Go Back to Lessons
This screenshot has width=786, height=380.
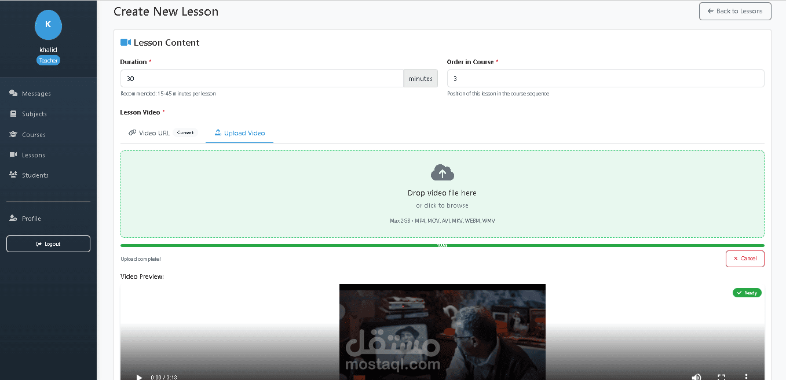(x=735, y=11)
